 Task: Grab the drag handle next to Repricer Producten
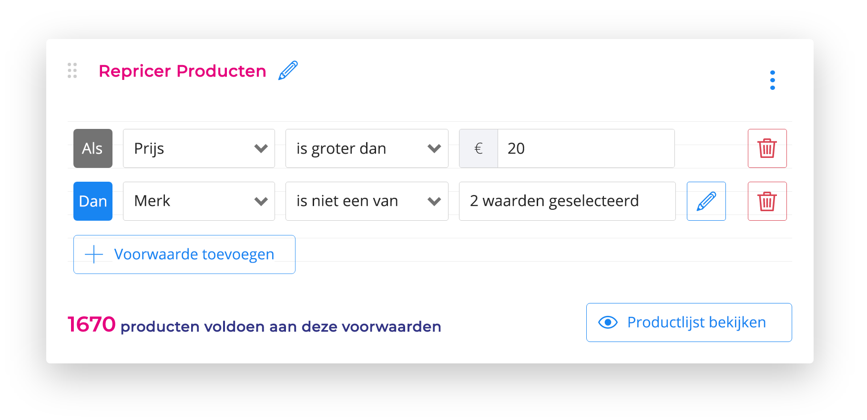(72, 70)
